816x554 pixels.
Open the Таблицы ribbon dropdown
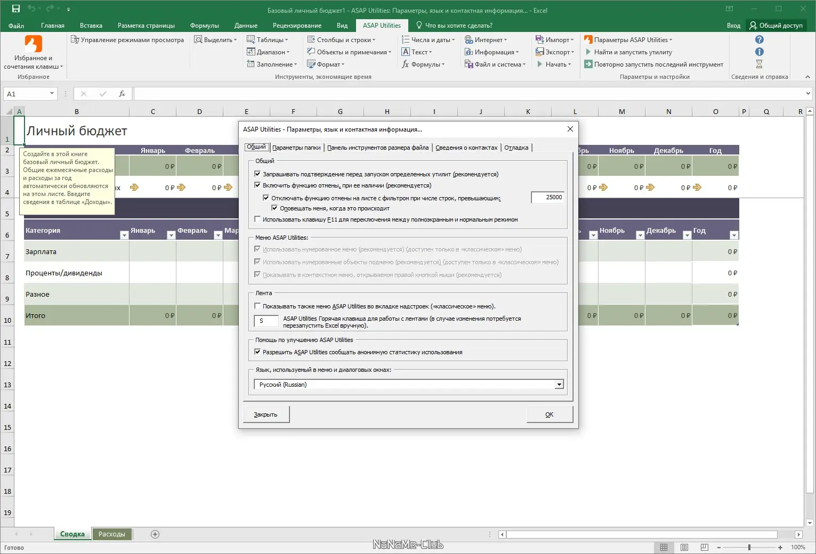coord(267,40)
